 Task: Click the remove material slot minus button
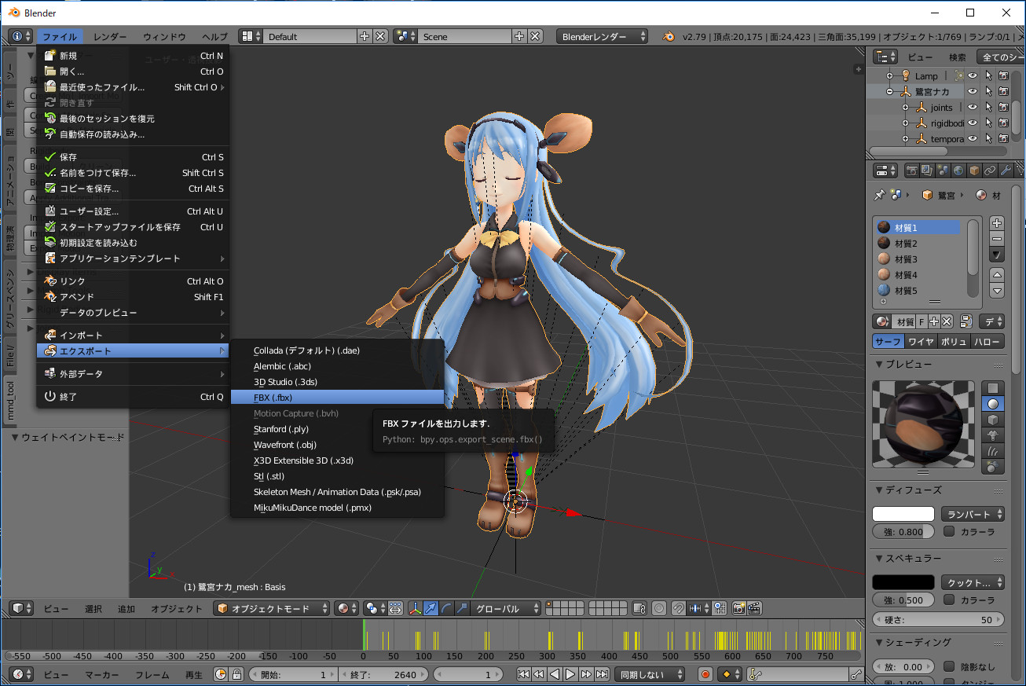[997, 239]
